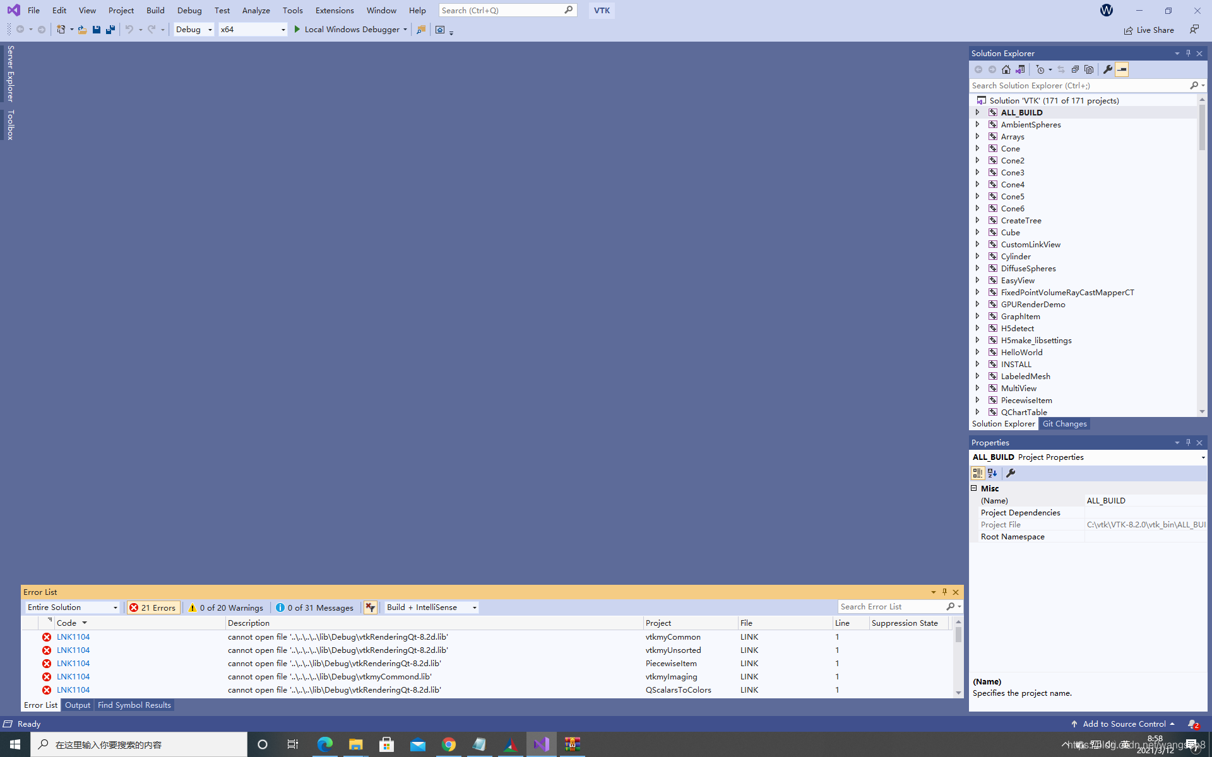Click the Undo toolbar icon
Screen dimensions: 1212x757
[x=129, y=29]
